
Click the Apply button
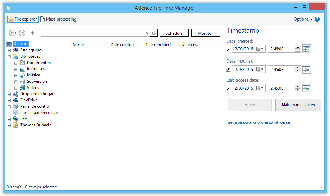(250, 105)
